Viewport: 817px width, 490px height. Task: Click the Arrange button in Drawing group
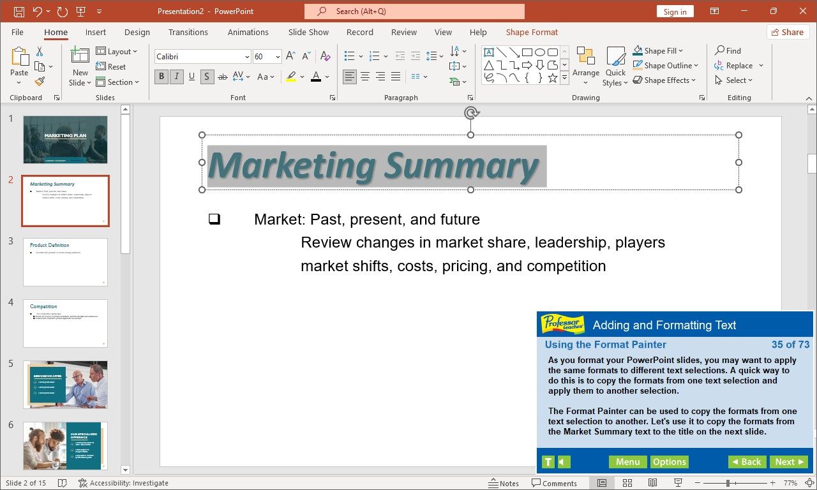[586, 66]
